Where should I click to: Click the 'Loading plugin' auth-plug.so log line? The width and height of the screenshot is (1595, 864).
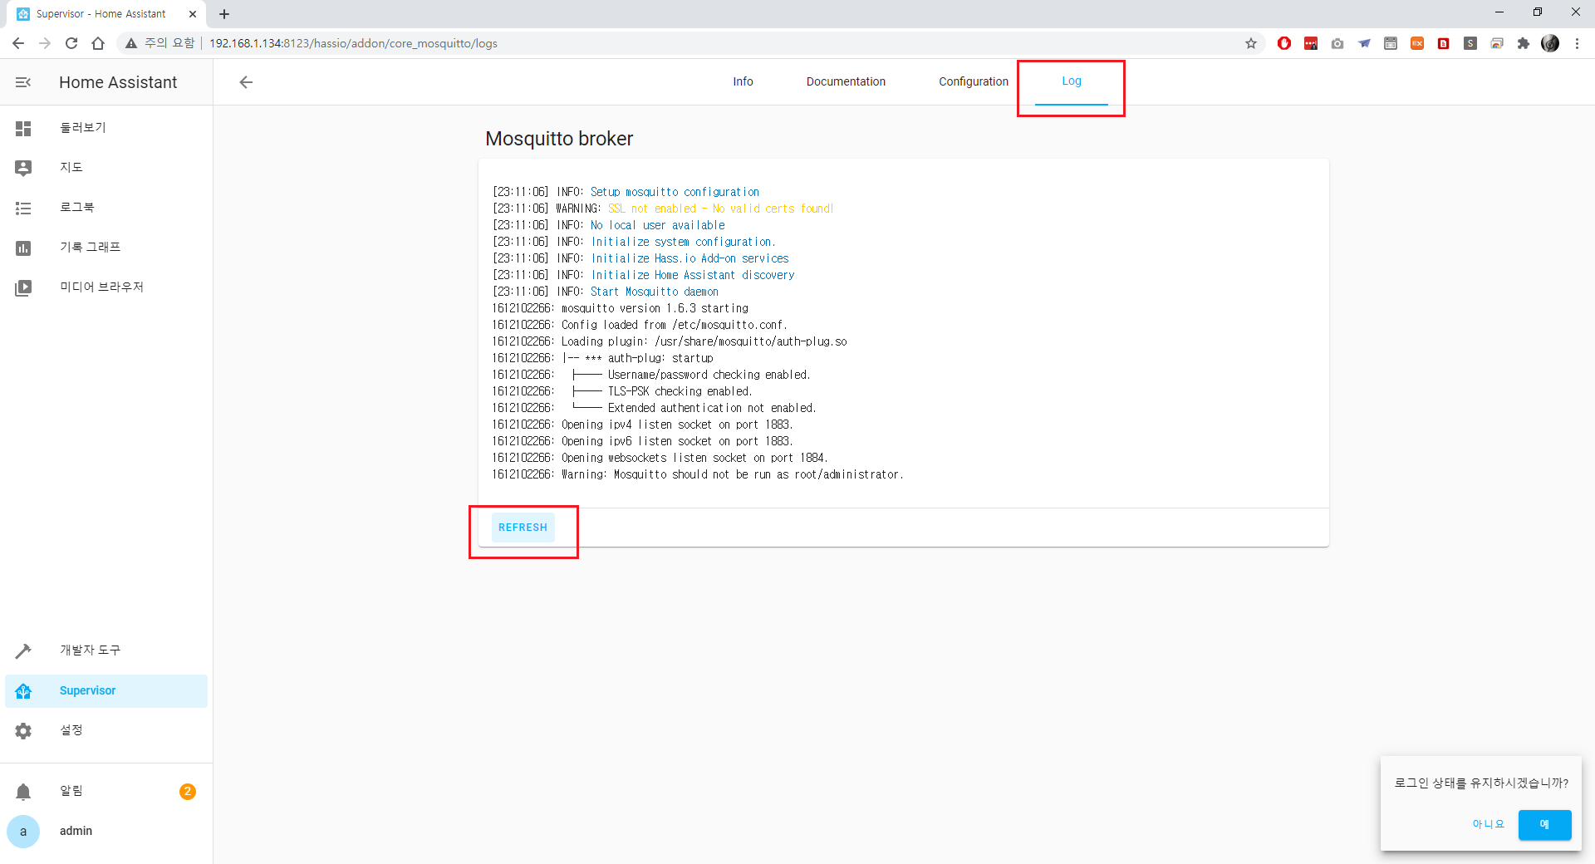670,341
